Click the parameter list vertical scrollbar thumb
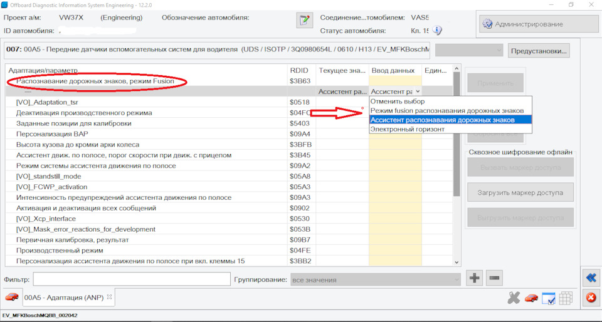 457,134
